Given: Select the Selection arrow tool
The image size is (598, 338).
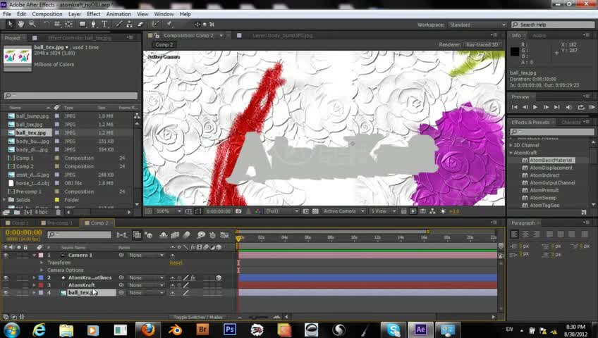Looking at the screenshot, I should click(10, 24).
